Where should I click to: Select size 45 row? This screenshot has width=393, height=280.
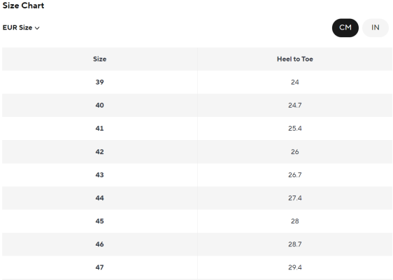point(197,221)
